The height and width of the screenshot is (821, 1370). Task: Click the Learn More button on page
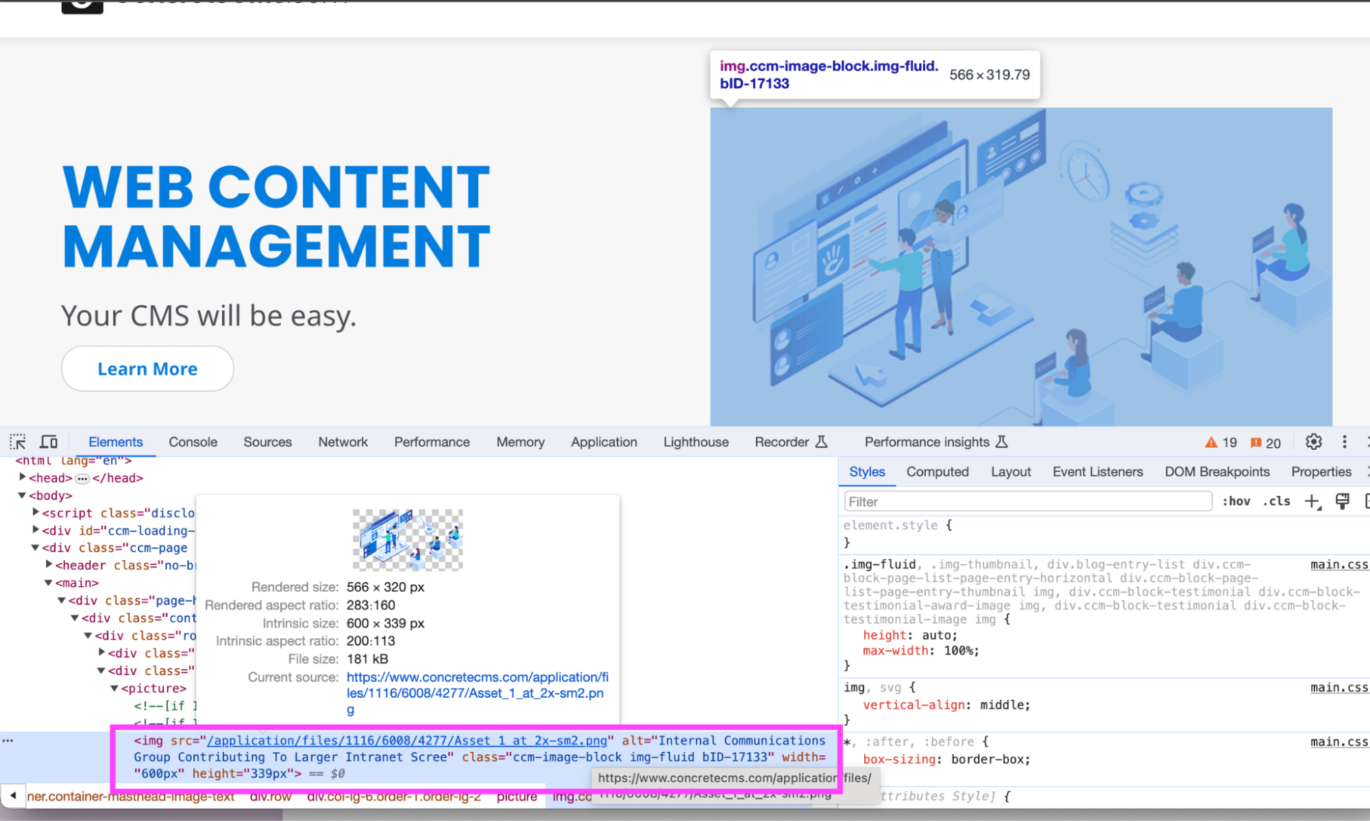(x=147, y=370)
